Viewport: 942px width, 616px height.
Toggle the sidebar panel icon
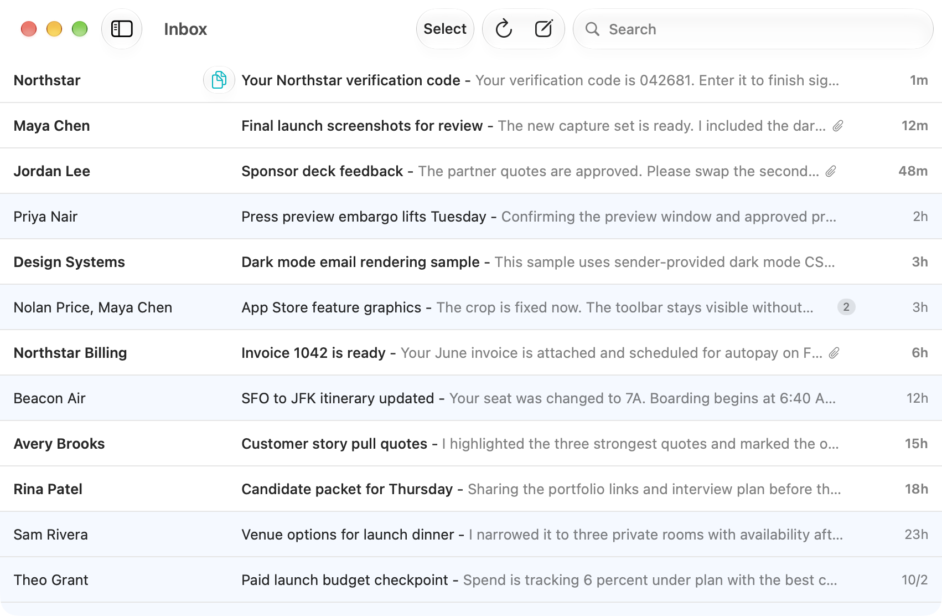coord(122,29)
